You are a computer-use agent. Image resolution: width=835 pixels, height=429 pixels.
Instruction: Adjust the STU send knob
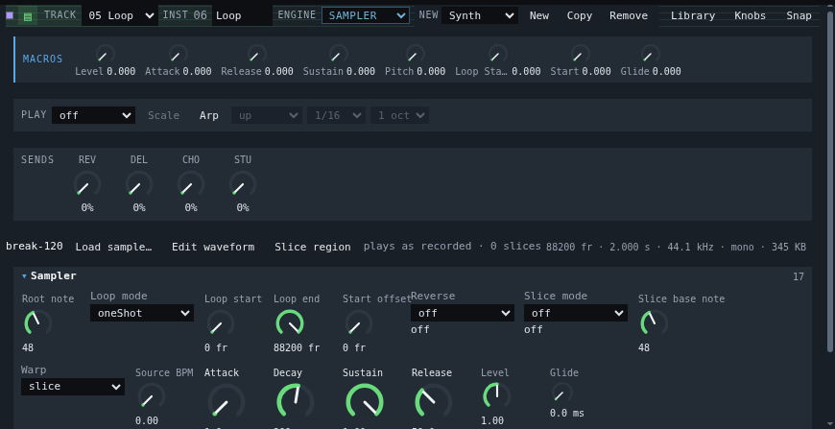242,184
